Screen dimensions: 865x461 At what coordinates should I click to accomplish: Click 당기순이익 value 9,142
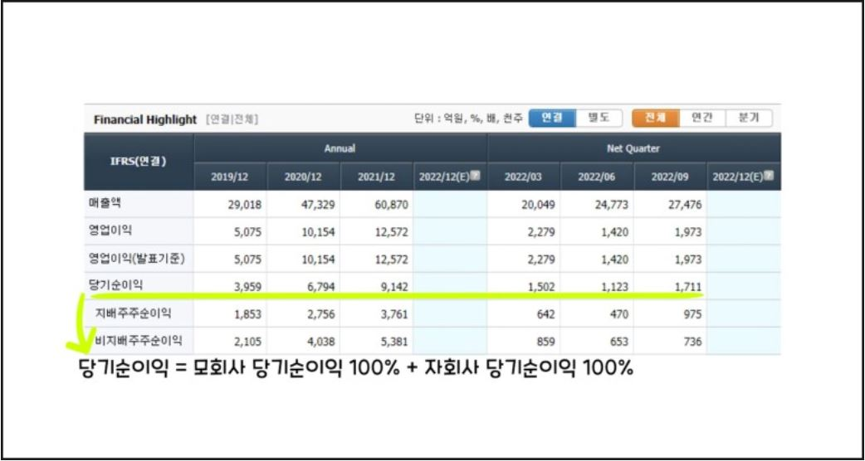393,287
